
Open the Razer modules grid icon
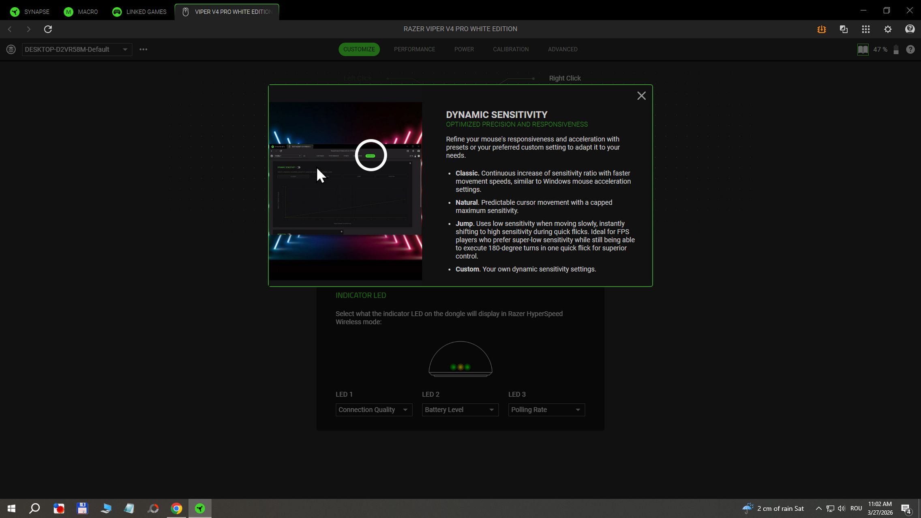pyautogui.click(x=866, y=29)
